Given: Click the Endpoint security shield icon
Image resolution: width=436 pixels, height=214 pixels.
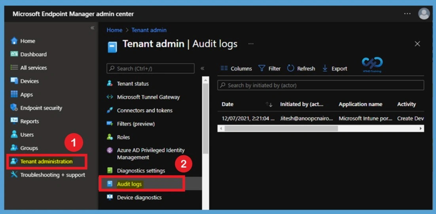Looking at the screenshot, I should (x=14, y=107).
